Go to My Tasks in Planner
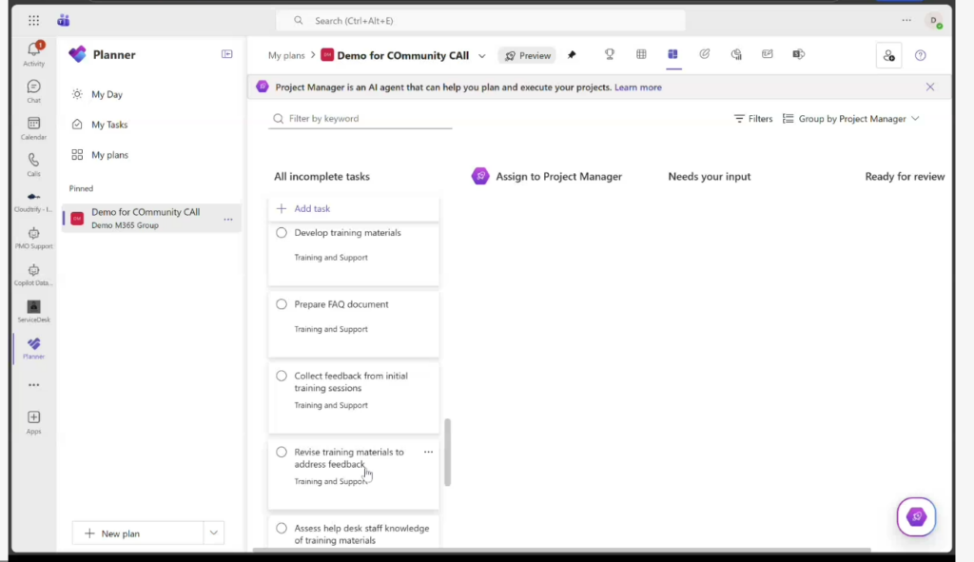 [108, 125]
